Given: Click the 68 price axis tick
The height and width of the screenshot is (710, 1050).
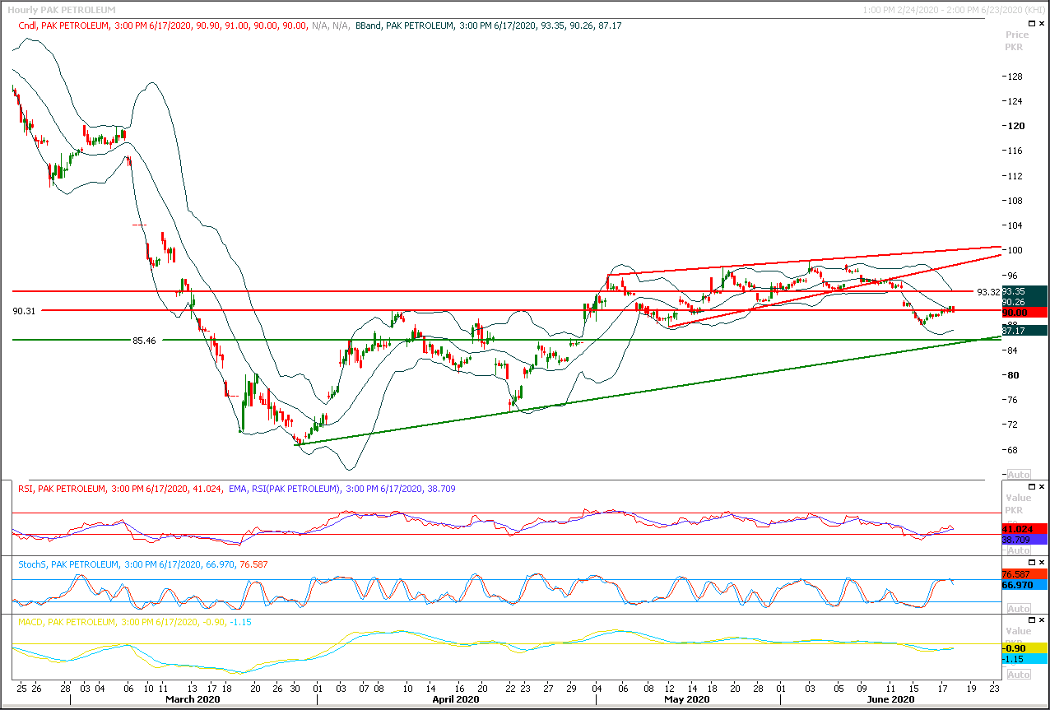Looking at the screenshot, I should point(1015,450).
